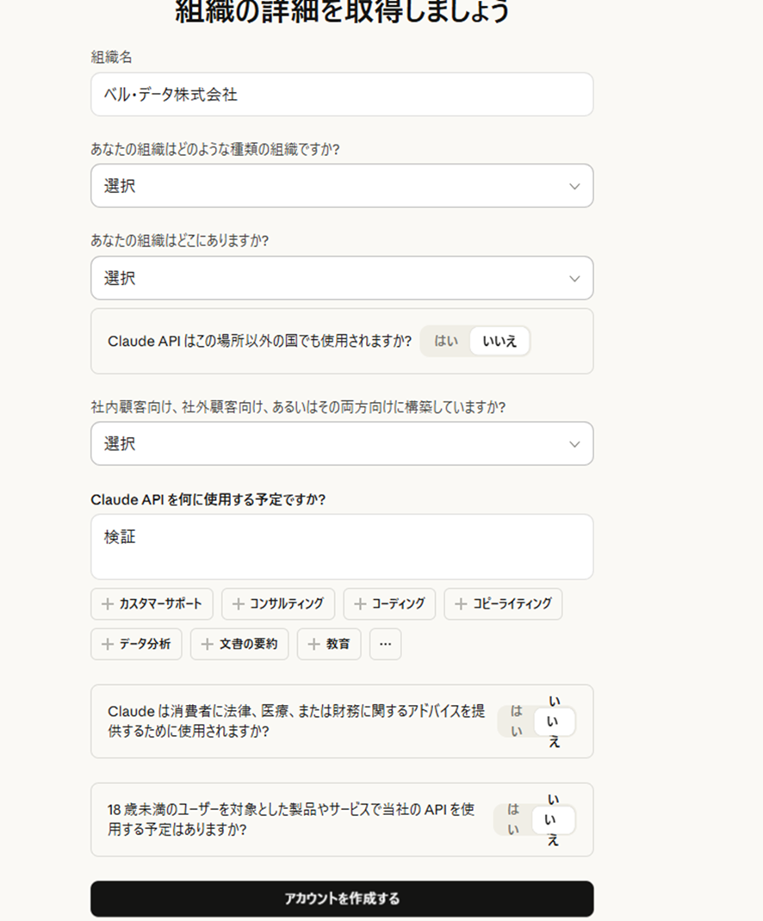Add the コーディング tag

pyautogui.click(x=389, y=604)
